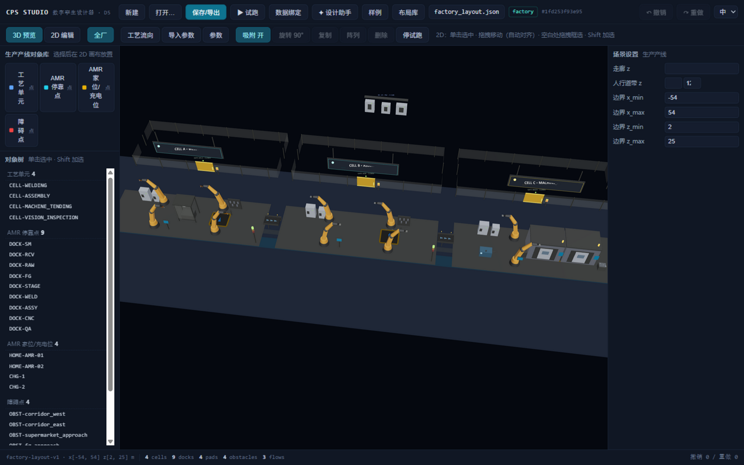Image resolution: width=744 pixels, height=465 pixels.
Task: Click the 重做 redo button
Action: tap(693, 12)
